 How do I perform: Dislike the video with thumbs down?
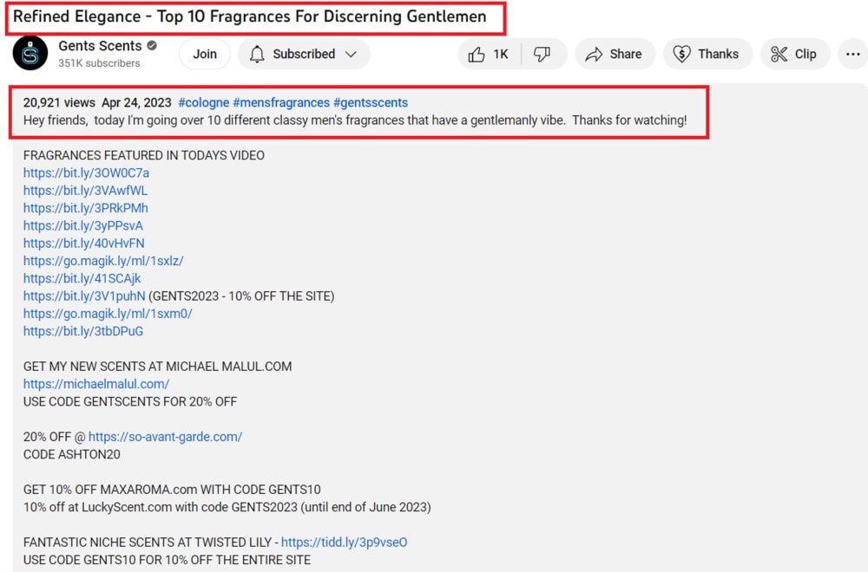(542, 54)
